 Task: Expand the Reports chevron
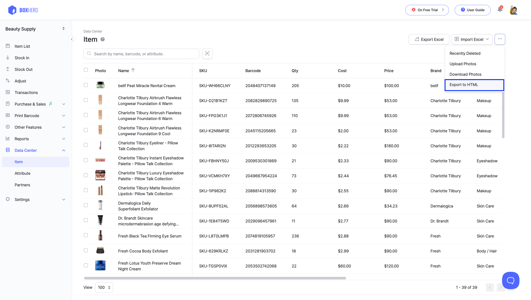[x=63, y=139]
